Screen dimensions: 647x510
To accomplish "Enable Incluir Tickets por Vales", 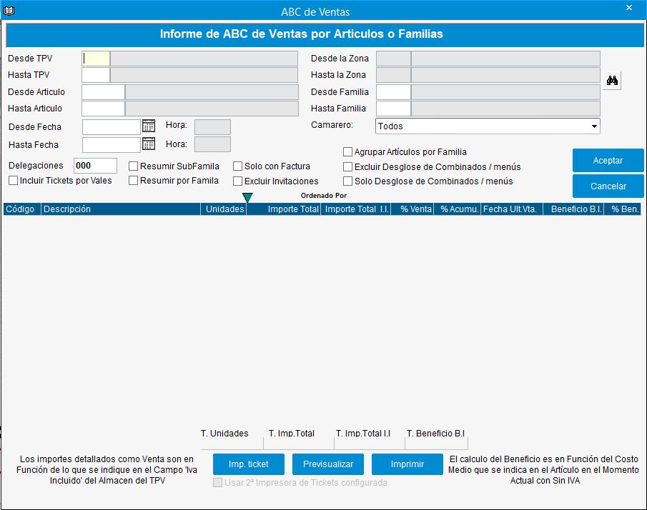I will coord(12,180).
